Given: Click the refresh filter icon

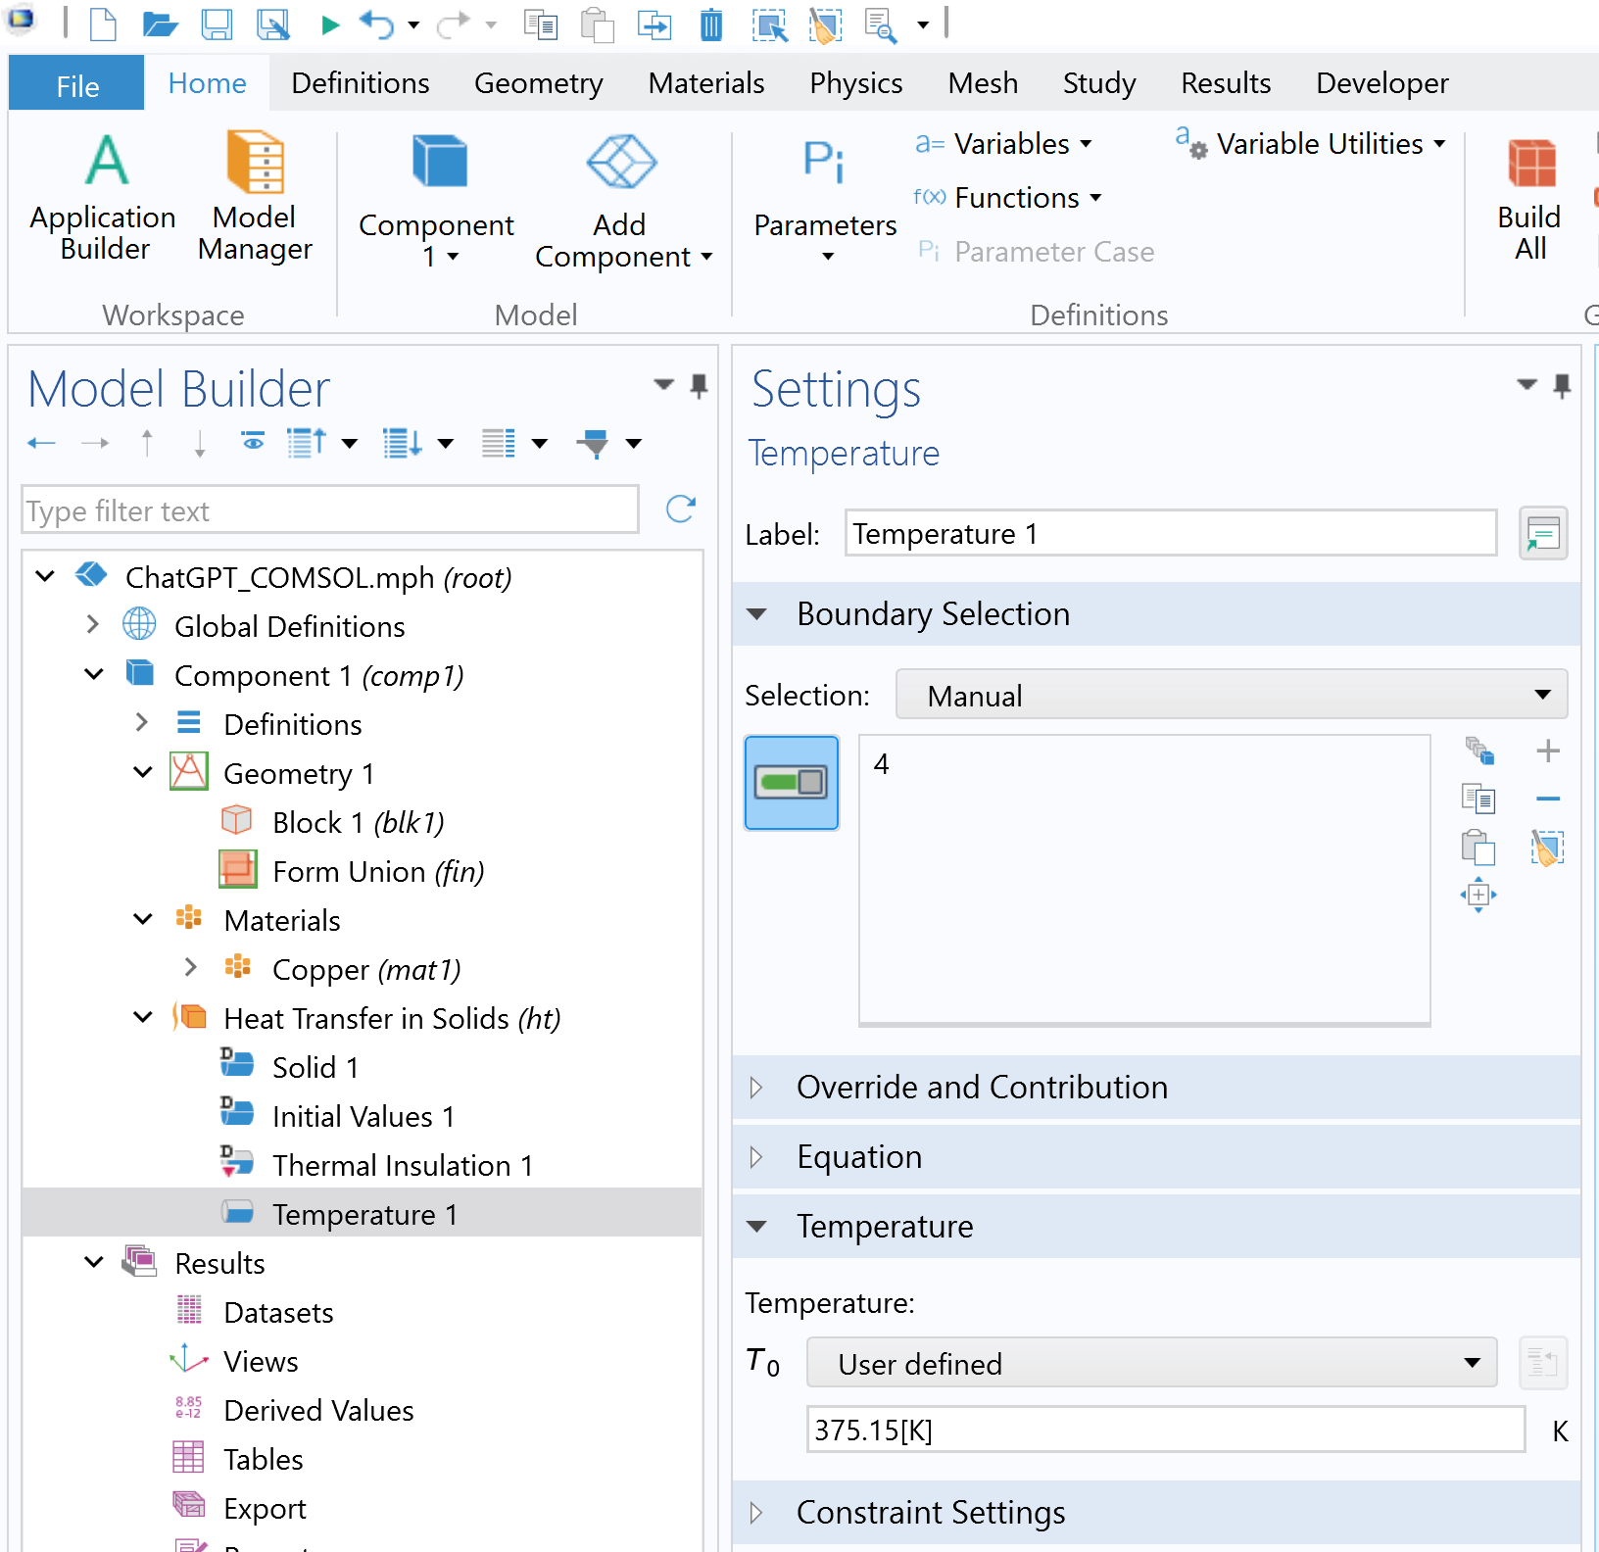Looking at the screenshot, I should pyautogui.click(x=680, y=509).
